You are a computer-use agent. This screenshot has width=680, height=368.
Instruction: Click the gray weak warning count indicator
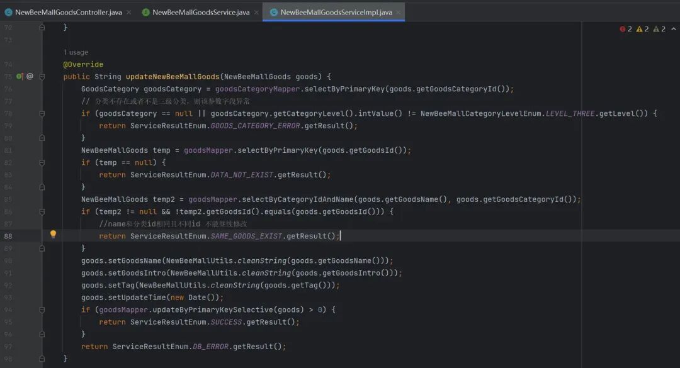pyautogui.click(x=659, y=29)
